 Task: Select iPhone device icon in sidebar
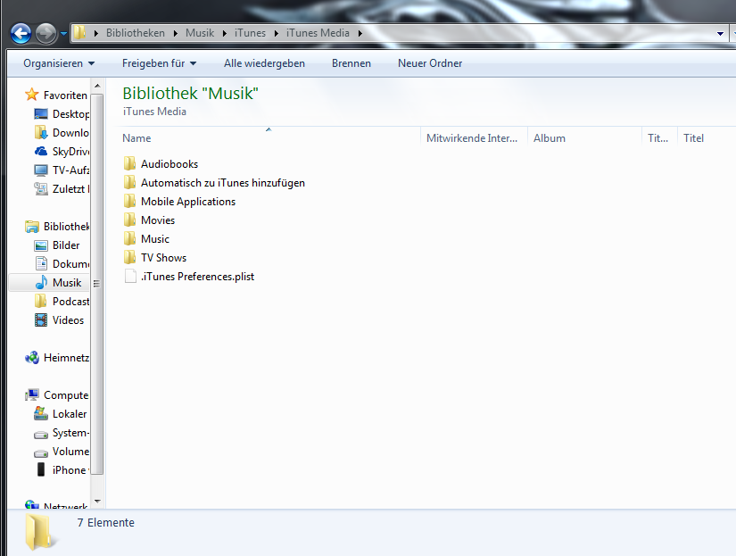[41, 469]
